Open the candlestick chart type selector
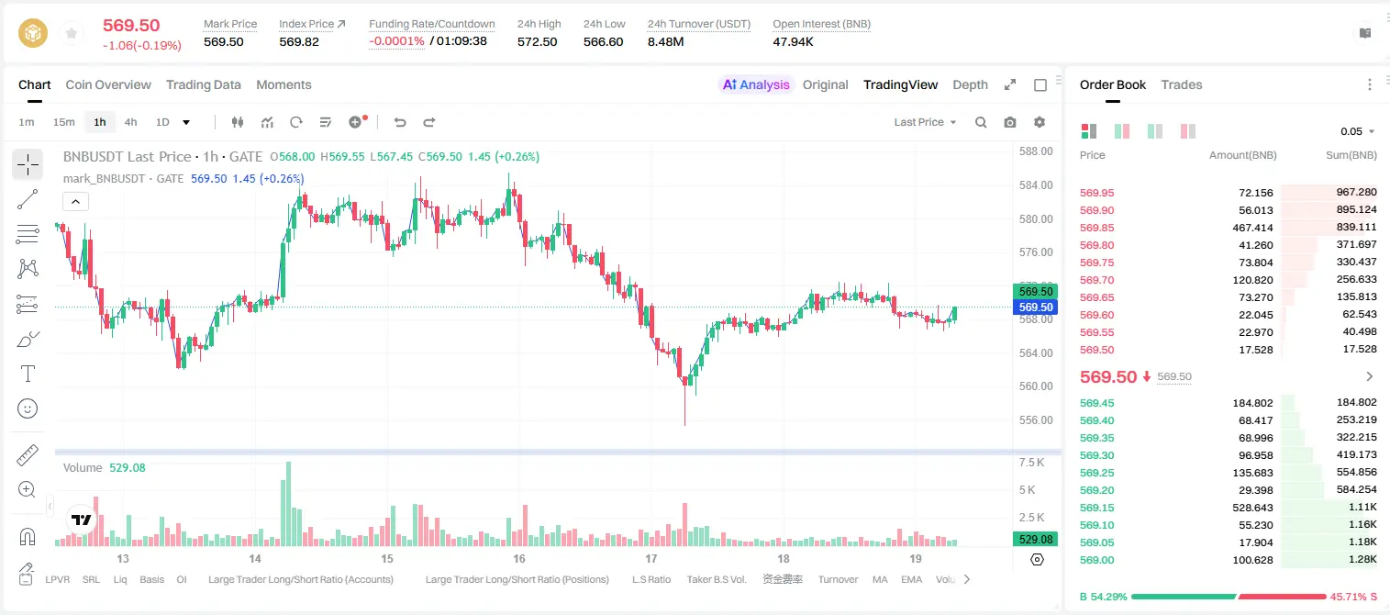This screenshot has height=615, width=1390. [238, 122]
